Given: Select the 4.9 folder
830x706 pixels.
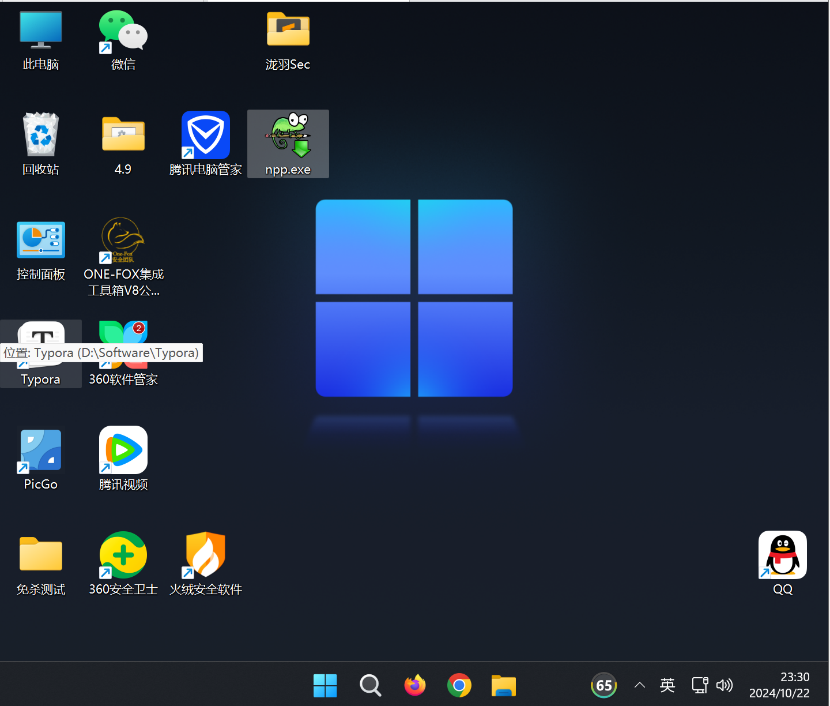Looking at the screenshot, I should click(123, 135).
